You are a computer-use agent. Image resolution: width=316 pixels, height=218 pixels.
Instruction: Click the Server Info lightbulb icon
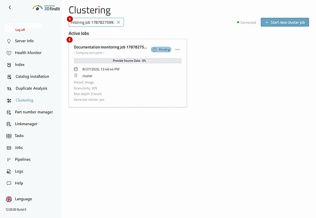(9, 41)
